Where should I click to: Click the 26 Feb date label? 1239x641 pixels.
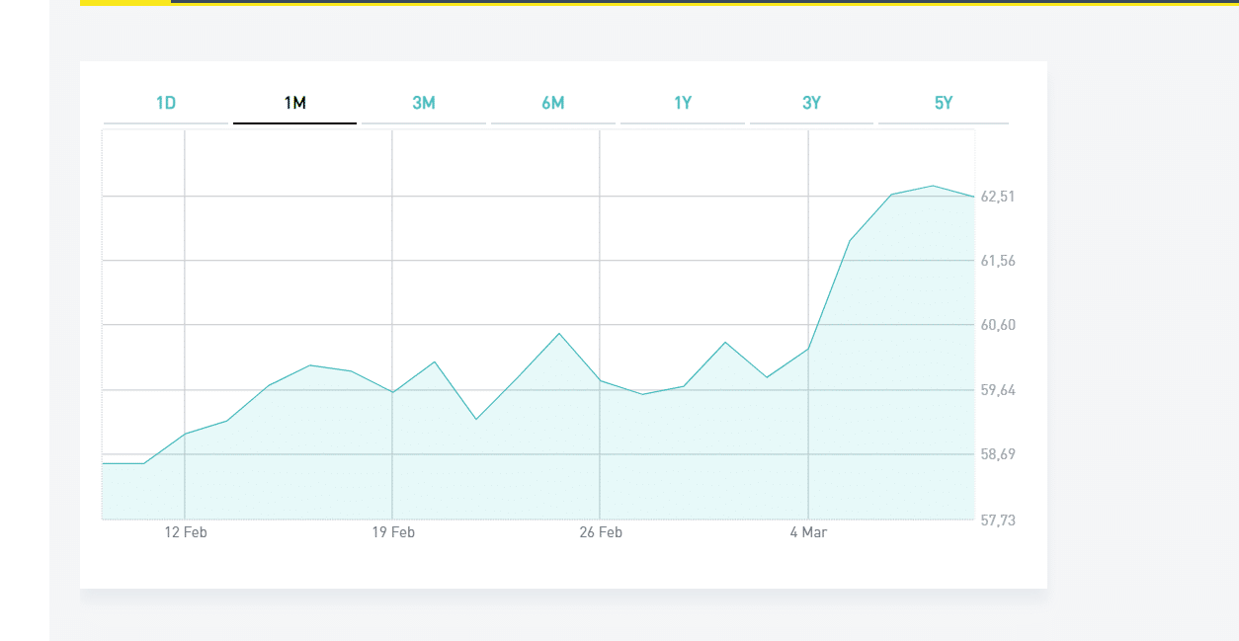601,532
